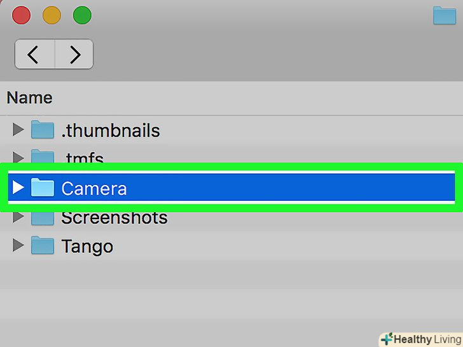The width and height of the screenshot is (463, 347).
Task: Select the Screenshots folder name
Action: (x=114, y=218)
